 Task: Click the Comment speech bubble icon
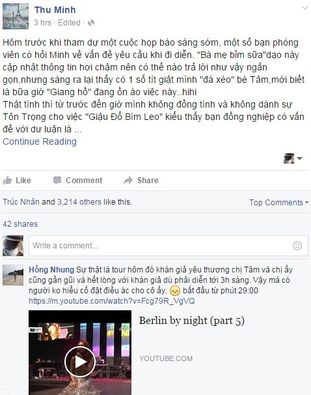(x=57, y=181)
